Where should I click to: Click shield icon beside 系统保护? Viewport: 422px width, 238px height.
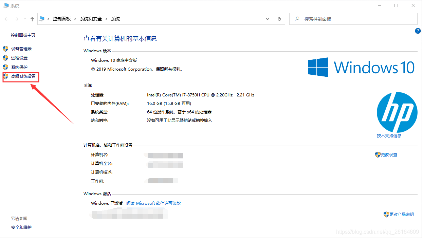click(x=5, y=67)
